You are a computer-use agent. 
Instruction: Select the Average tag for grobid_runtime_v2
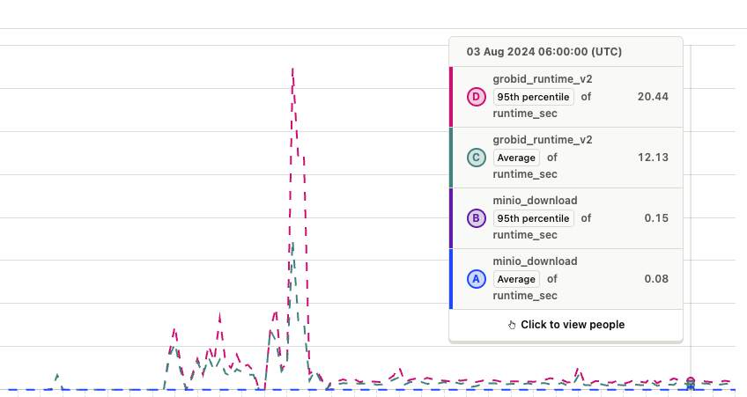click(x=516, y=158)
